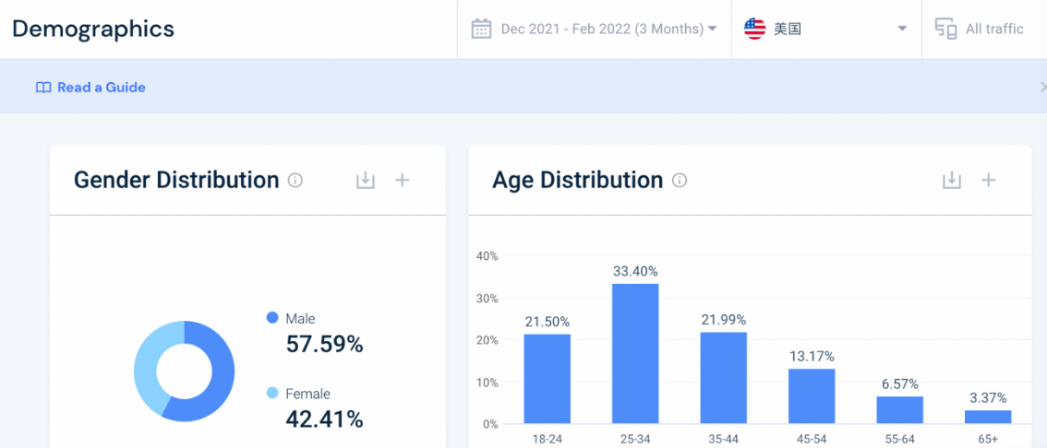This screenshot has height=448, width=1047.
Task: Click the book icon beside Read a Guide
Action: pos(43,88)
